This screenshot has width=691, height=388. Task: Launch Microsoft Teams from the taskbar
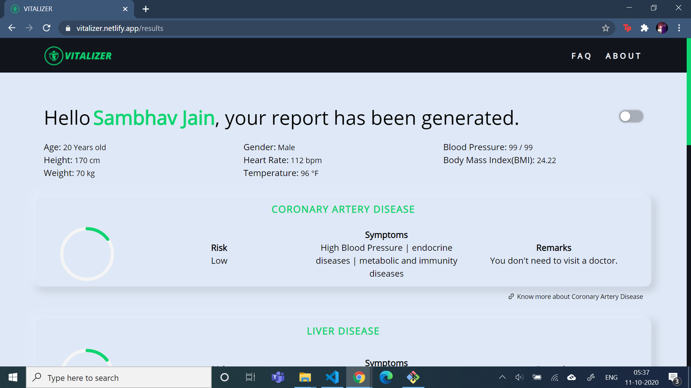[278, 377]
